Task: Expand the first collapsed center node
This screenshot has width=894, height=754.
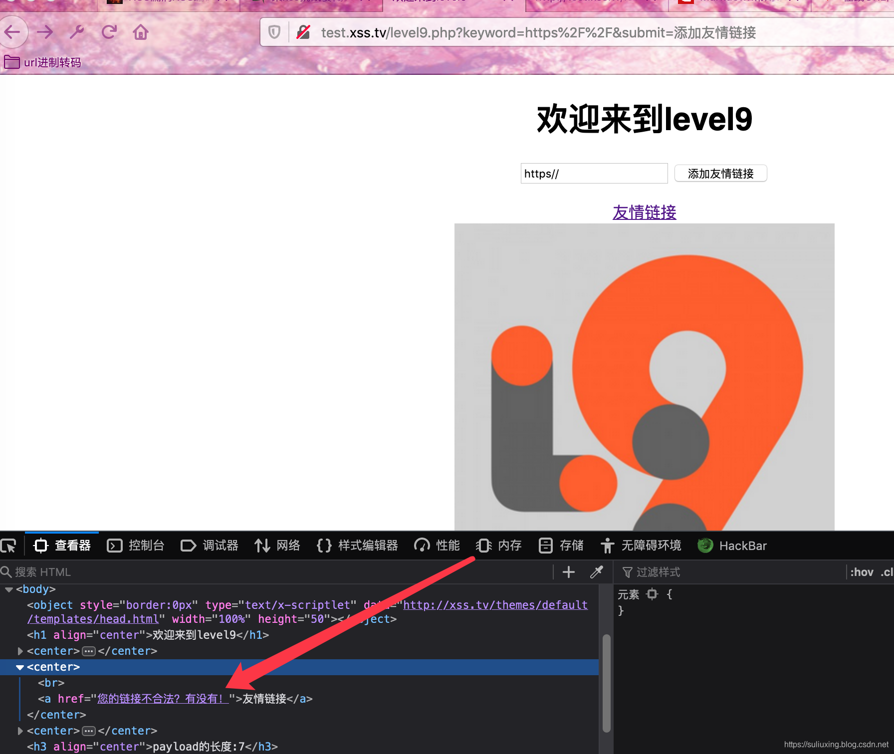Action: click(x=20, y=651)
